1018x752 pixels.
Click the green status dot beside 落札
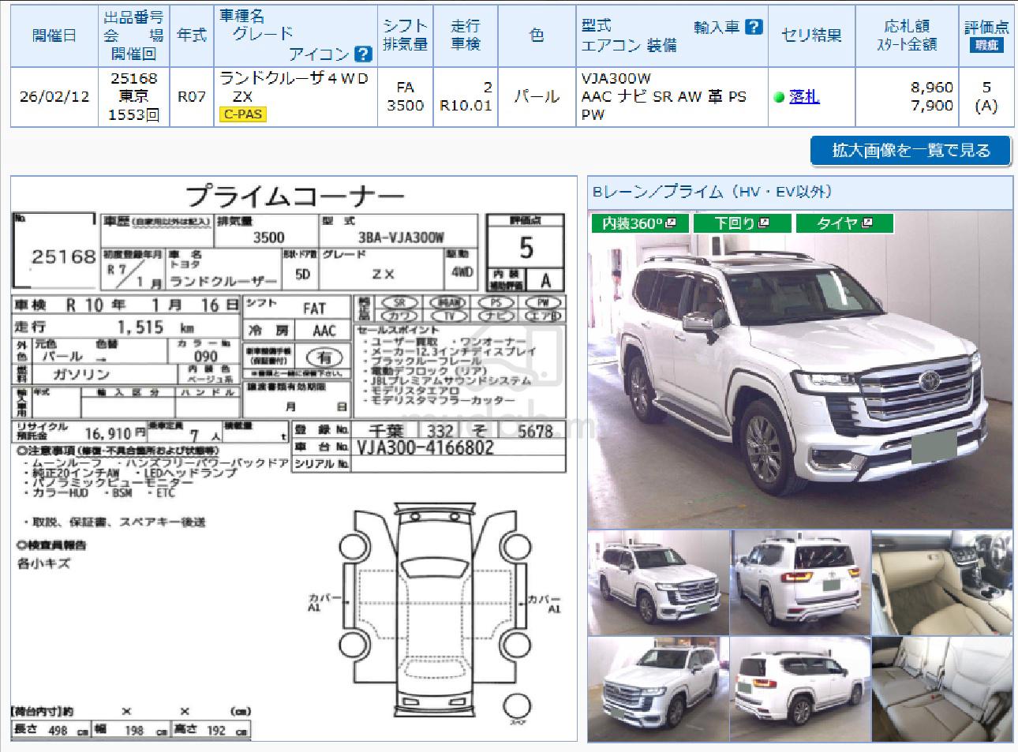pyautogui.click(x=779, y=97)
